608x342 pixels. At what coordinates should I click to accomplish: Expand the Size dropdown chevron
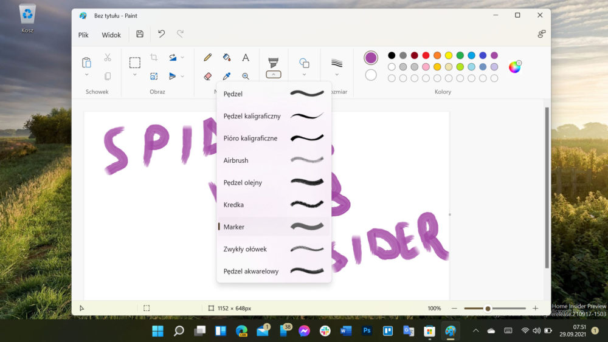click(337, 75)
